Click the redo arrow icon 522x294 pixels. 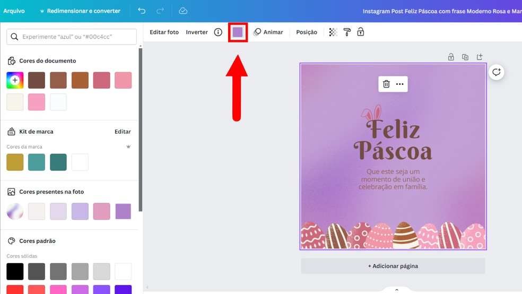pos(160,11)
